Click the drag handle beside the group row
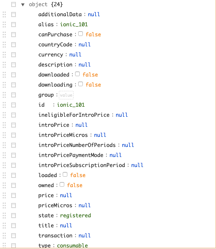The width and height of the screenshot is (216, 249). point(4,95)
